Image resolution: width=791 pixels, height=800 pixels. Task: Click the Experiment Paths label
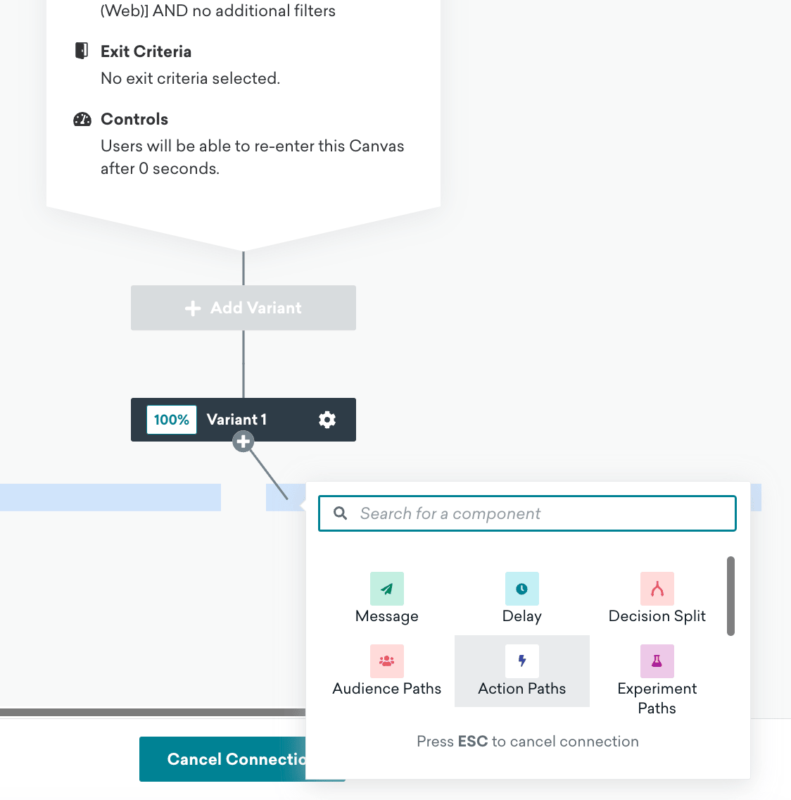click(657, 698)
